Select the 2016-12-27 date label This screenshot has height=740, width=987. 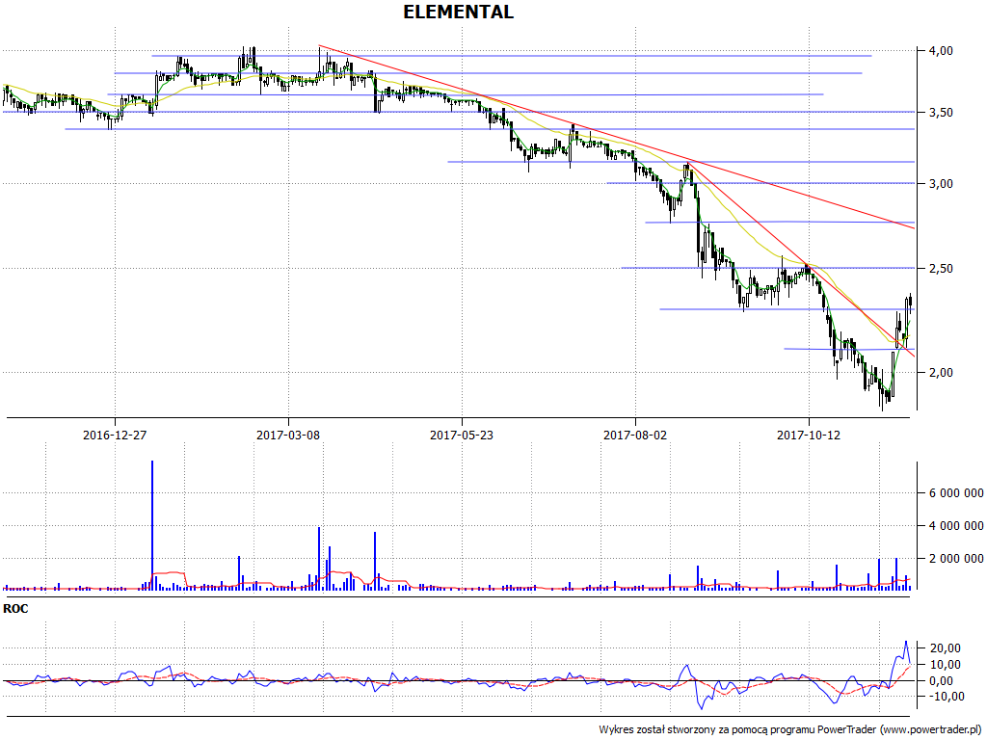pyautogui.click(x=115, y=435)
